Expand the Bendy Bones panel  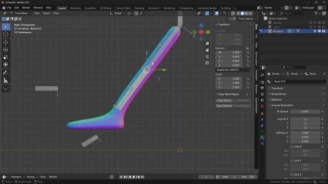[x=278, y=94]
